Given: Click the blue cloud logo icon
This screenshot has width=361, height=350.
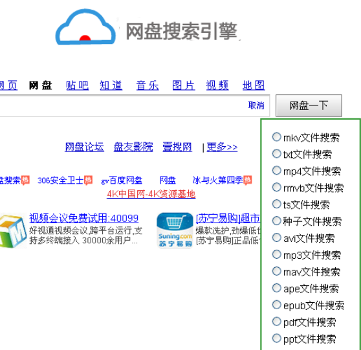Looking at the screenshot, I should 85,27.
